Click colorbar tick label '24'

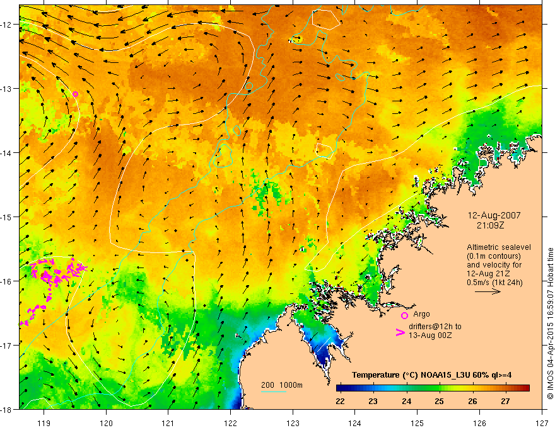[406, 401]
